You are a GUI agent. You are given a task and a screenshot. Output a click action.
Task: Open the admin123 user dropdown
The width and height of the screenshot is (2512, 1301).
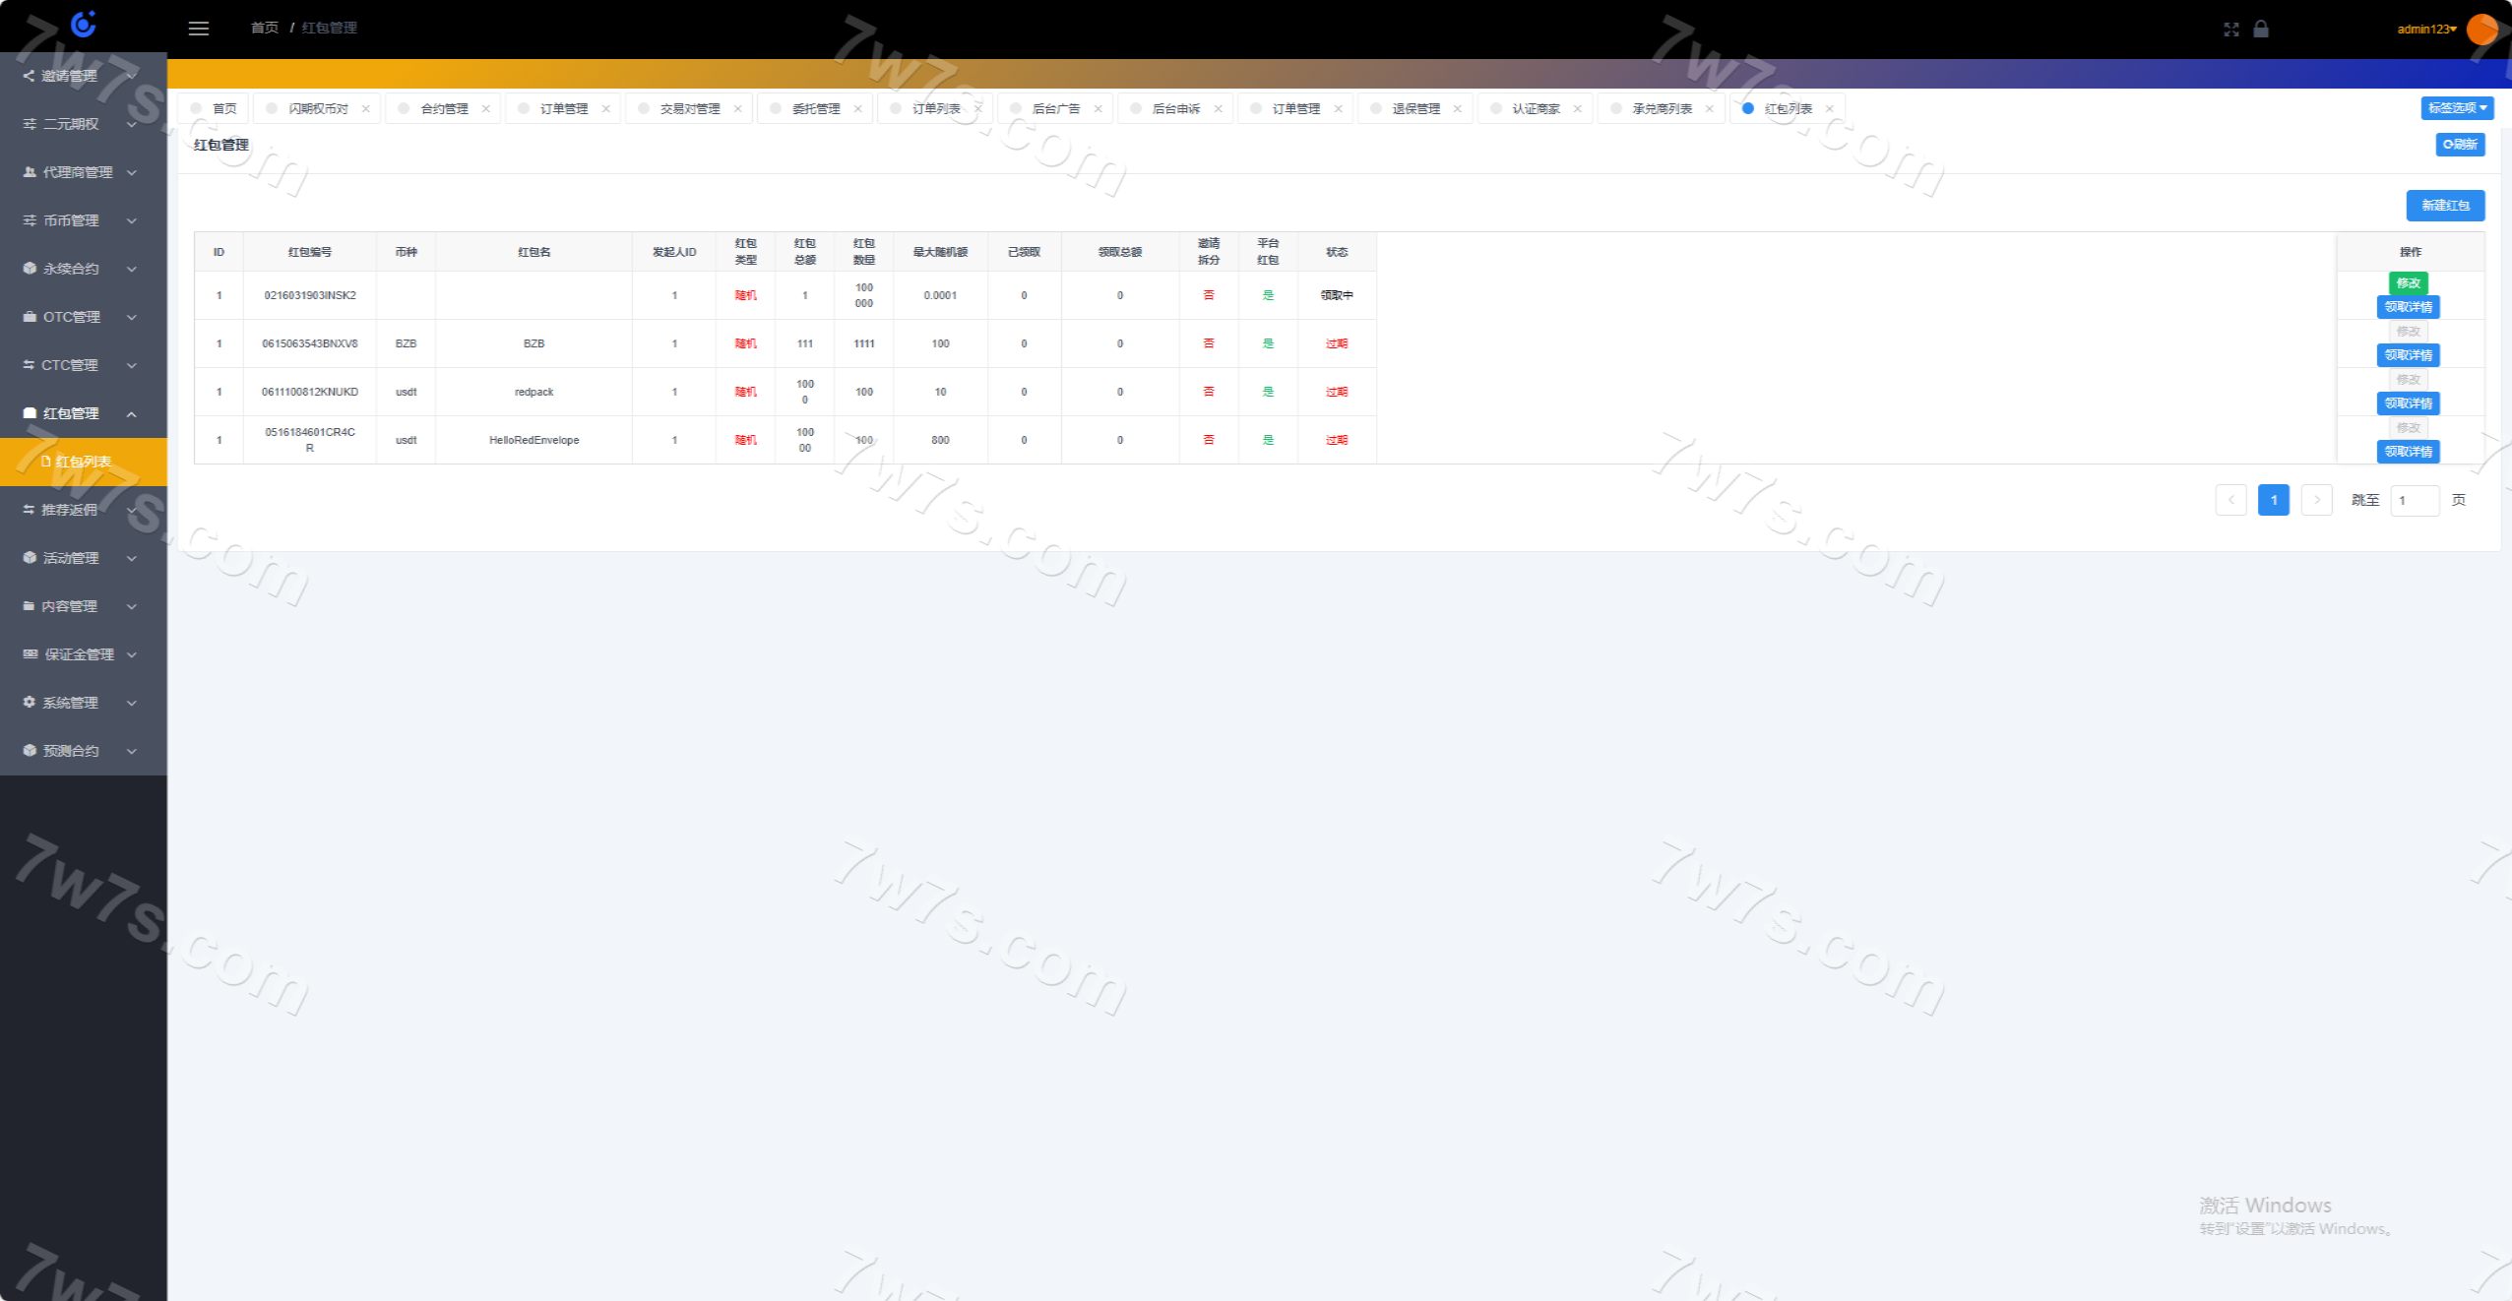click(2426, 30)
